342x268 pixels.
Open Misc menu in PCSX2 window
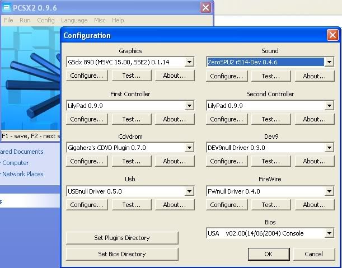point(100,20)
